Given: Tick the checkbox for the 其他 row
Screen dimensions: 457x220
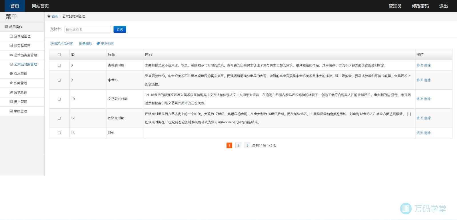Looking at the screenshot, I should coord(59,133).
